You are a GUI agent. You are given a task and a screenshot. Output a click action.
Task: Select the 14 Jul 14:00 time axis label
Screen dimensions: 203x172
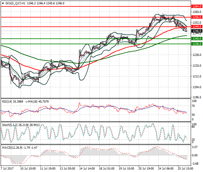[x=87, y=169]
